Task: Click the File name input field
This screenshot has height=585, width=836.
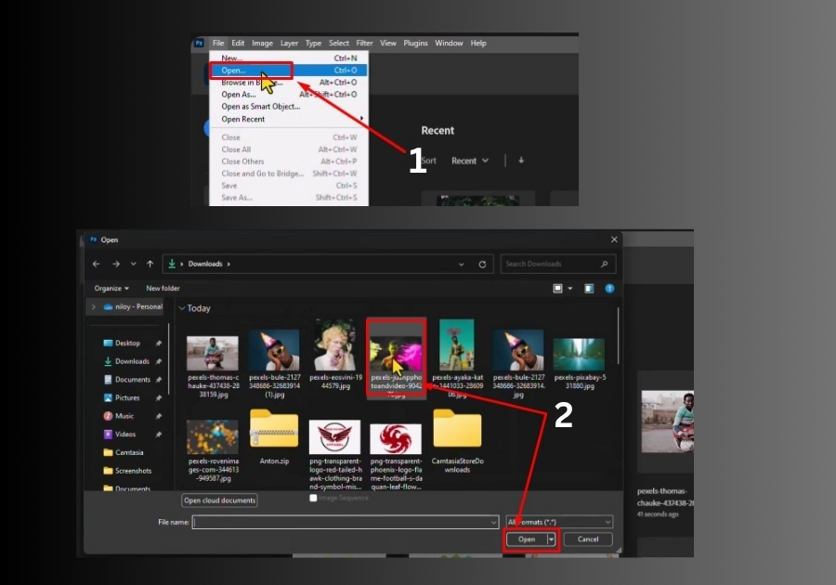Action: tap(346, 522)
